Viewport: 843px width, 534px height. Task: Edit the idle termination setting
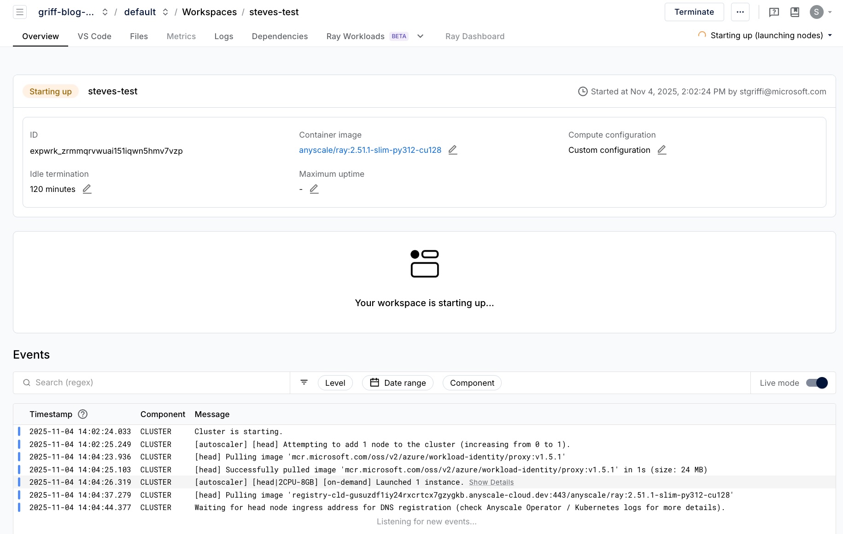pyautogui.click(x=87, y=189)
